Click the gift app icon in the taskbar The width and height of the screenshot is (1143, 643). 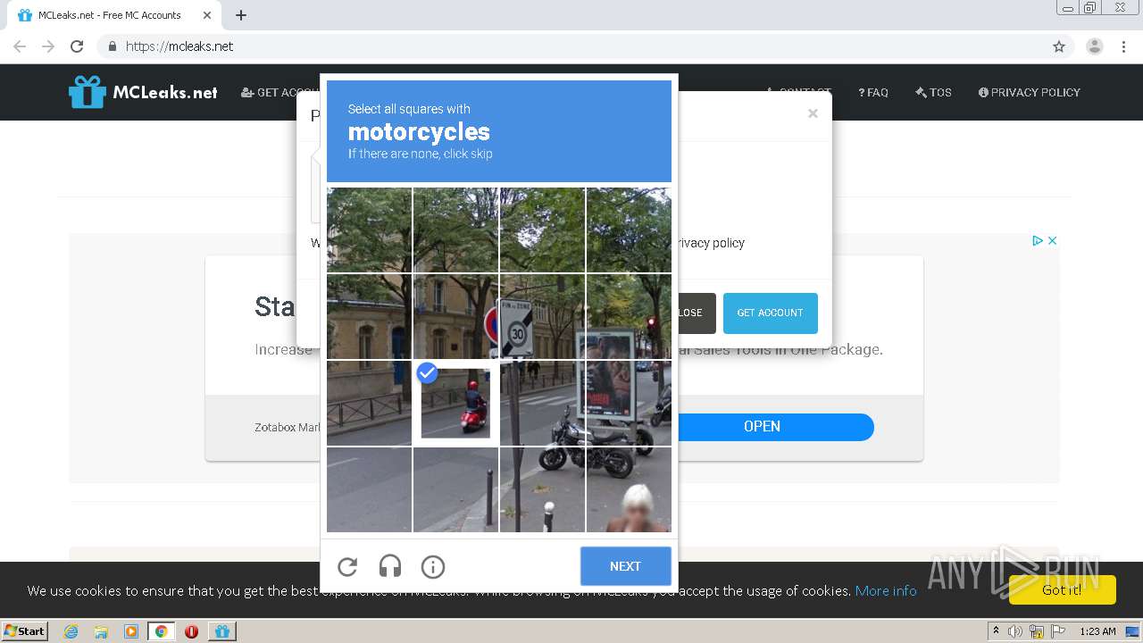point(222,631)
